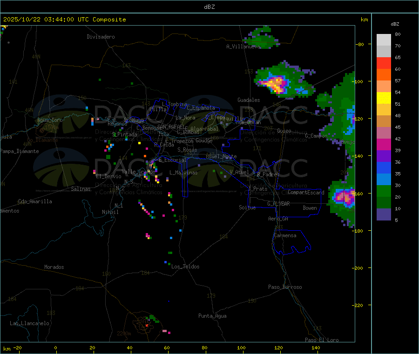Click the Cda_Amarilla label
419x354 pixels.
coord(35,201)
